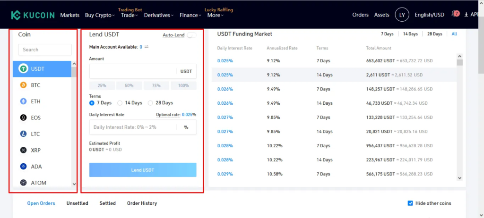
Task: Switch to the Open Orders tab
Action: [41, 203]
